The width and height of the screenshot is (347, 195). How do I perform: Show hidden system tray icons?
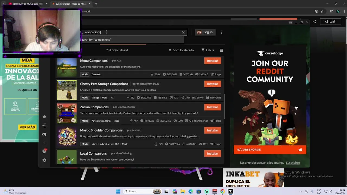coord(301,191)
